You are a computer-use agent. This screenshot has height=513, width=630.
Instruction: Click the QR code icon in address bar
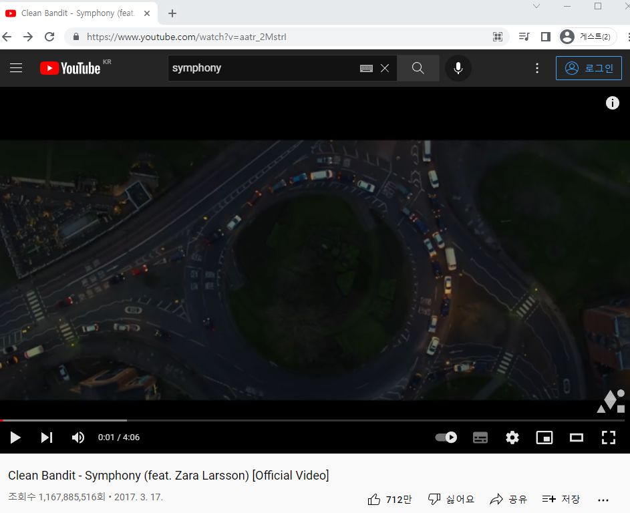pyautogui.click(x=498, y=37)
